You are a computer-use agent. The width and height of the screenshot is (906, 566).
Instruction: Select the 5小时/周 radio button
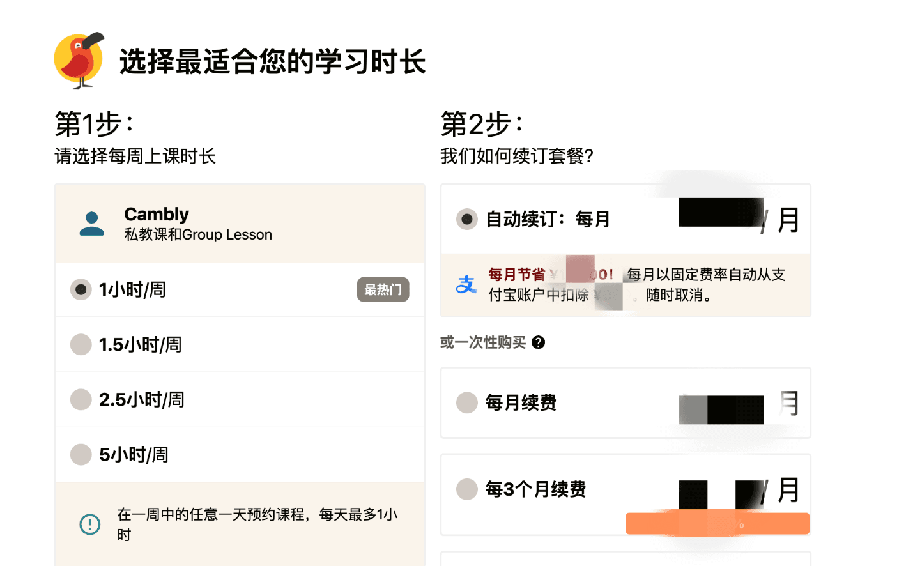click(81, 454)
